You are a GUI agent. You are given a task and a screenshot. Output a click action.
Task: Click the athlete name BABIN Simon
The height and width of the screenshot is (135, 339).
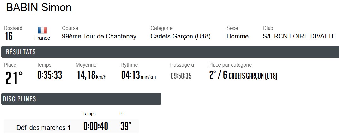39,8
